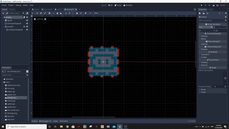Hide the Sprite node with its eye icon
The image size is (229, 129).
coord(27,20)
